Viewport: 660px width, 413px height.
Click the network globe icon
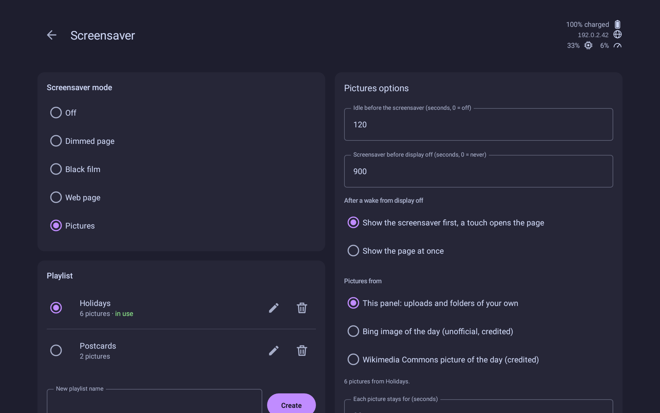click(x=617, y=34)
